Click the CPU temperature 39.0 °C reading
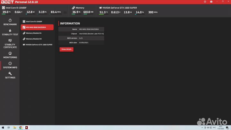 point(6,12)
